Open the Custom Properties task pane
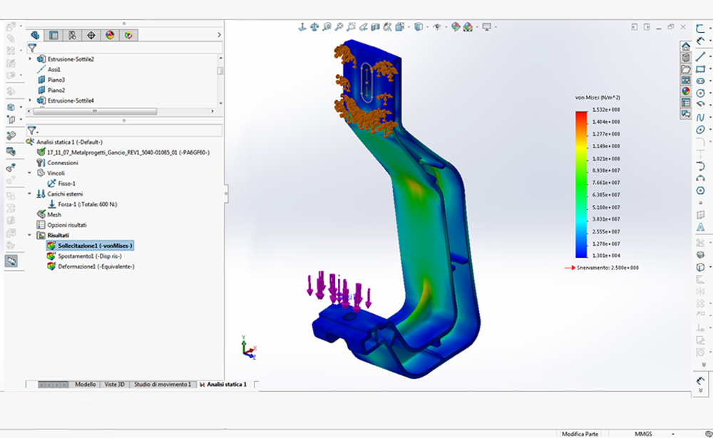The width and height of the screenshot is (713, 438). (x=686, y=103)
